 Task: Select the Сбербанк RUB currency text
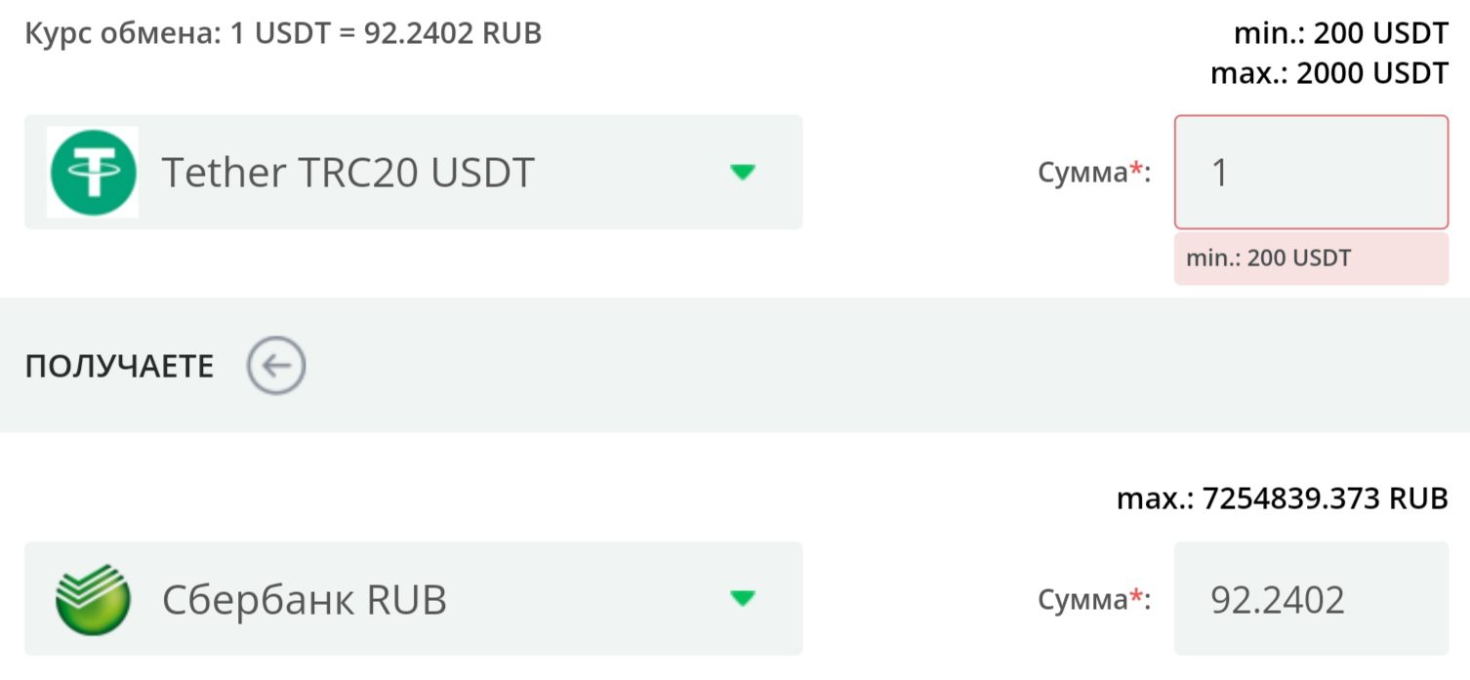[x=305, y=599]
